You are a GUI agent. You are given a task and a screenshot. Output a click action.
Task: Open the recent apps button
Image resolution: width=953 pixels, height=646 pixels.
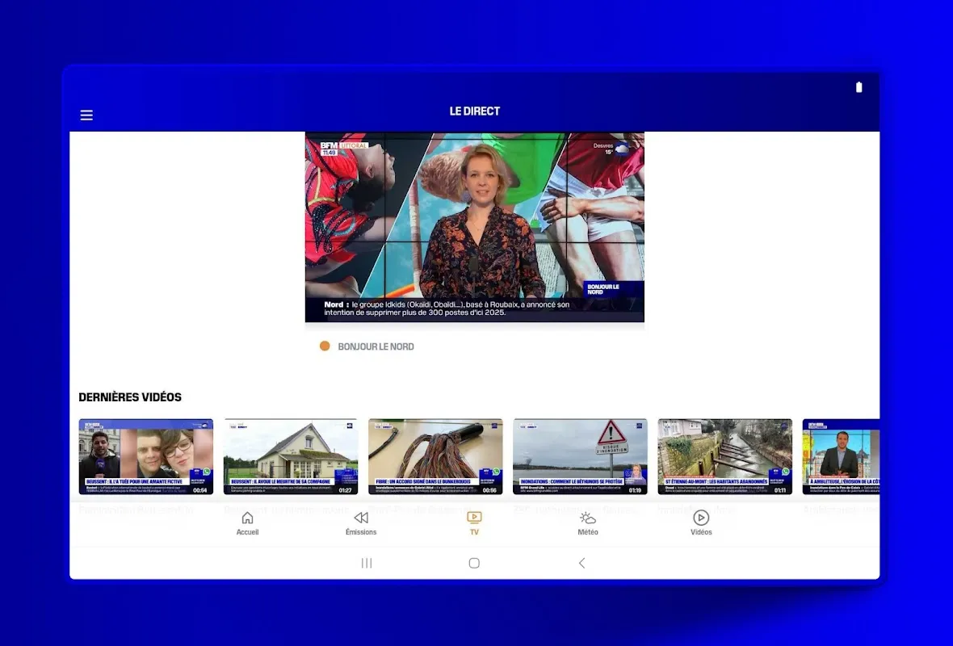click(x=366, y=563)
